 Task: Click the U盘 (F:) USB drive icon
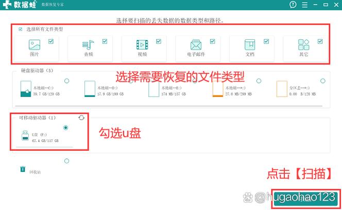pos(25,136)
